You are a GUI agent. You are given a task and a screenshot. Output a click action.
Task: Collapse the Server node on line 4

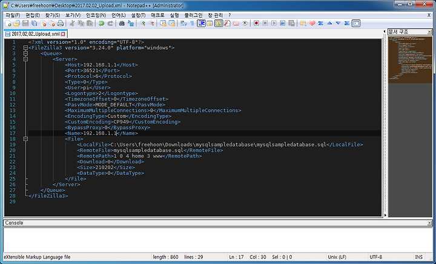25,59
